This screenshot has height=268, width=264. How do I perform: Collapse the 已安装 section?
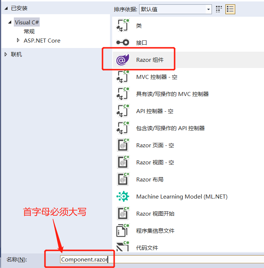pos(6,8)
